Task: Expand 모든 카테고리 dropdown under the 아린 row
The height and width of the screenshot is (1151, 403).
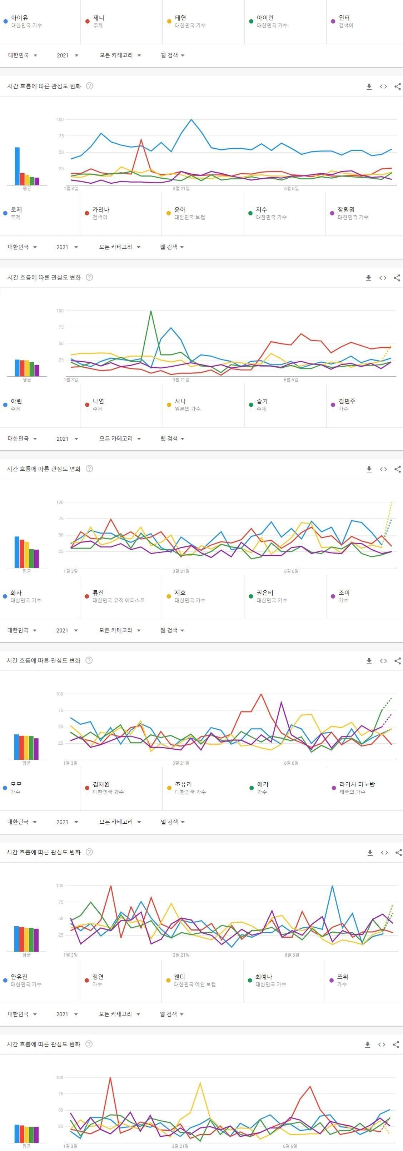Action: pos(120,439)
